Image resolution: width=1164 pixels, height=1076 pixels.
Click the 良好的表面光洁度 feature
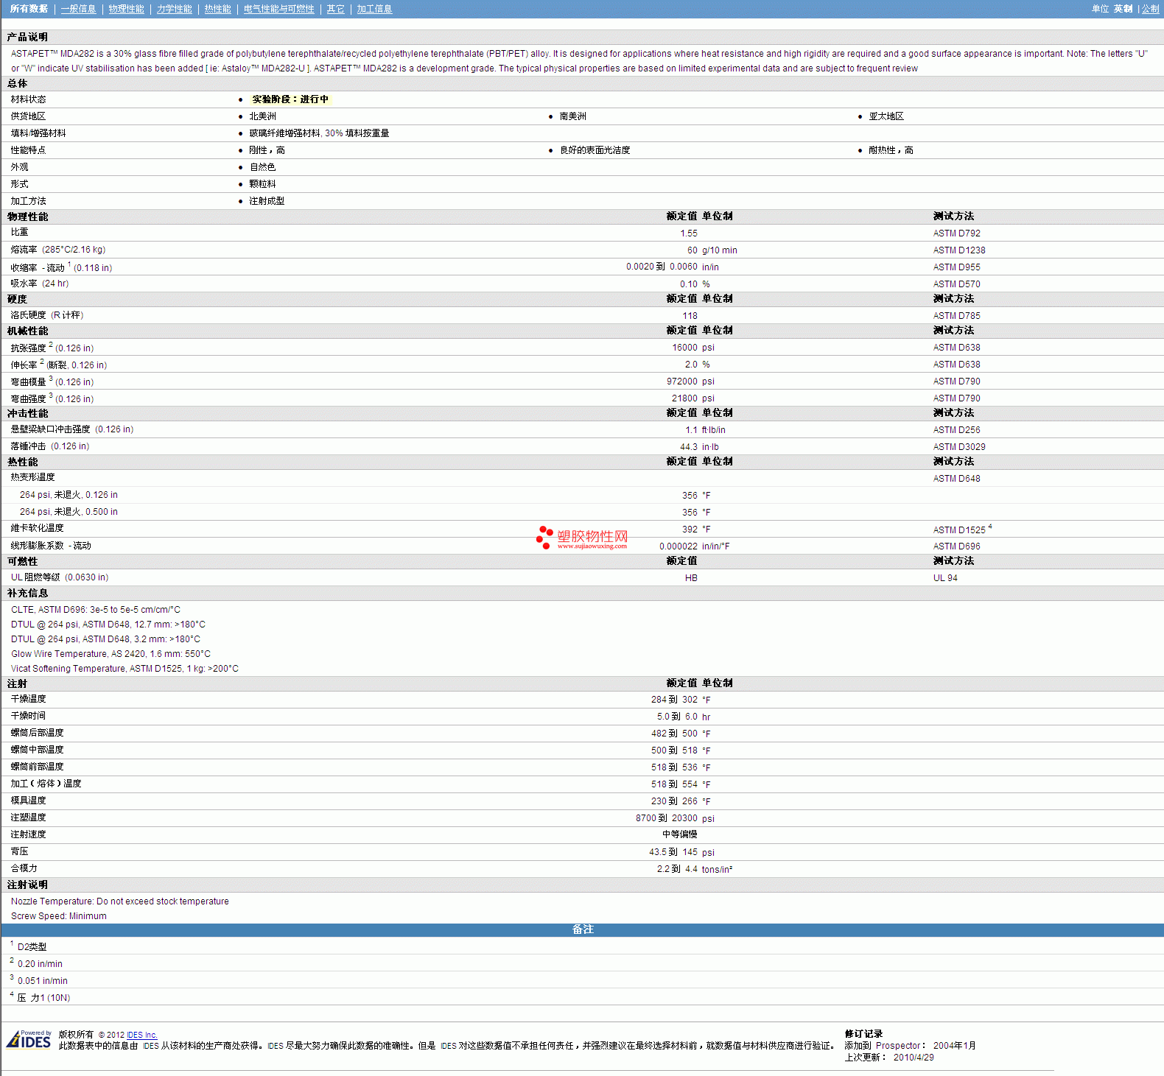pos(595,150)
